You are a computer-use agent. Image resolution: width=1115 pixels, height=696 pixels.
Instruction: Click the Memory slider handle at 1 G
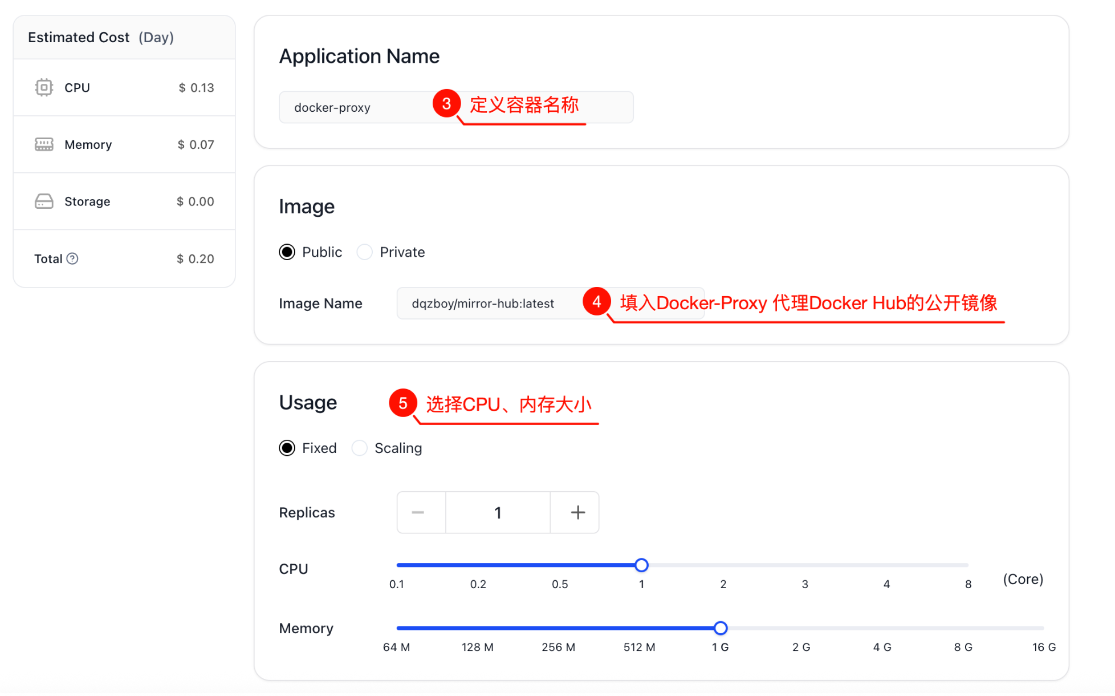tap(721, 628)
